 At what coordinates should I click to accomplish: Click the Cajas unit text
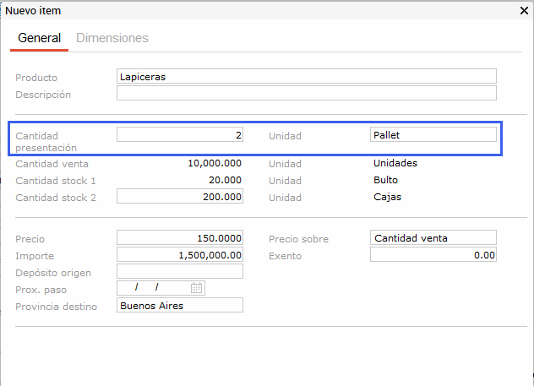[387, 197]
